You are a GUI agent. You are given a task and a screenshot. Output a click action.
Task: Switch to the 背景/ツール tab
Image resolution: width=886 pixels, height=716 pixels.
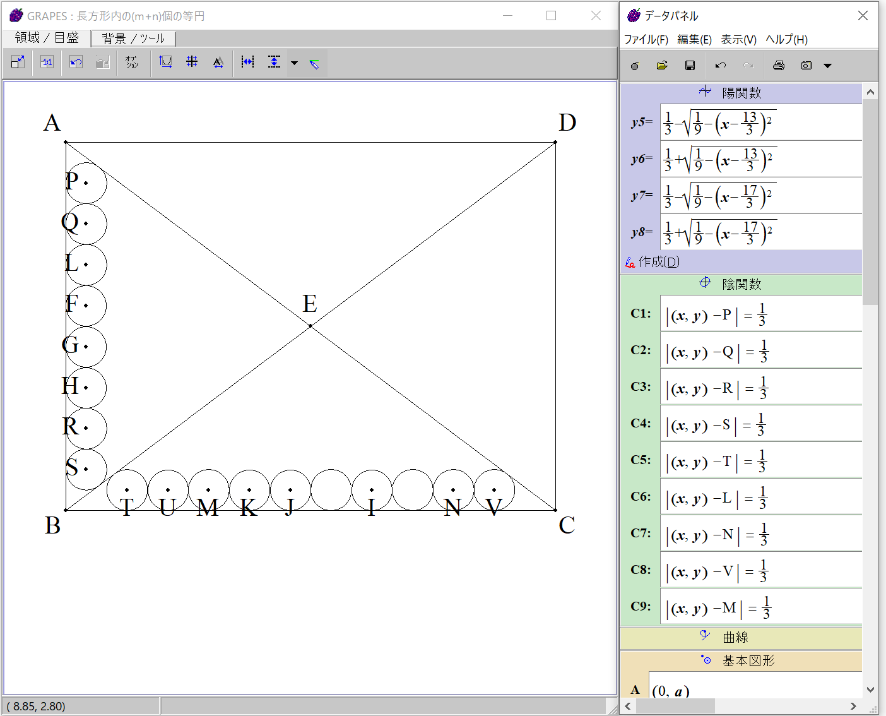click(x=133, y=39)
